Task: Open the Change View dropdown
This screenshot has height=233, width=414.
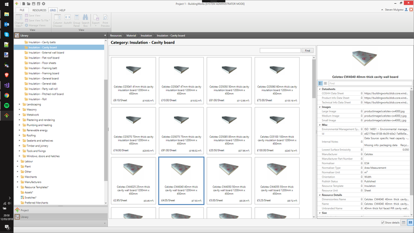Action: click(19, 21)
